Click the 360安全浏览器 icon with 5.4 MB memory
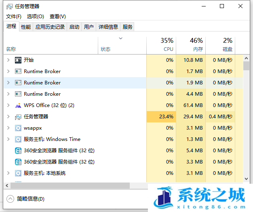The image size is (253, 212). tap(18, 151)
